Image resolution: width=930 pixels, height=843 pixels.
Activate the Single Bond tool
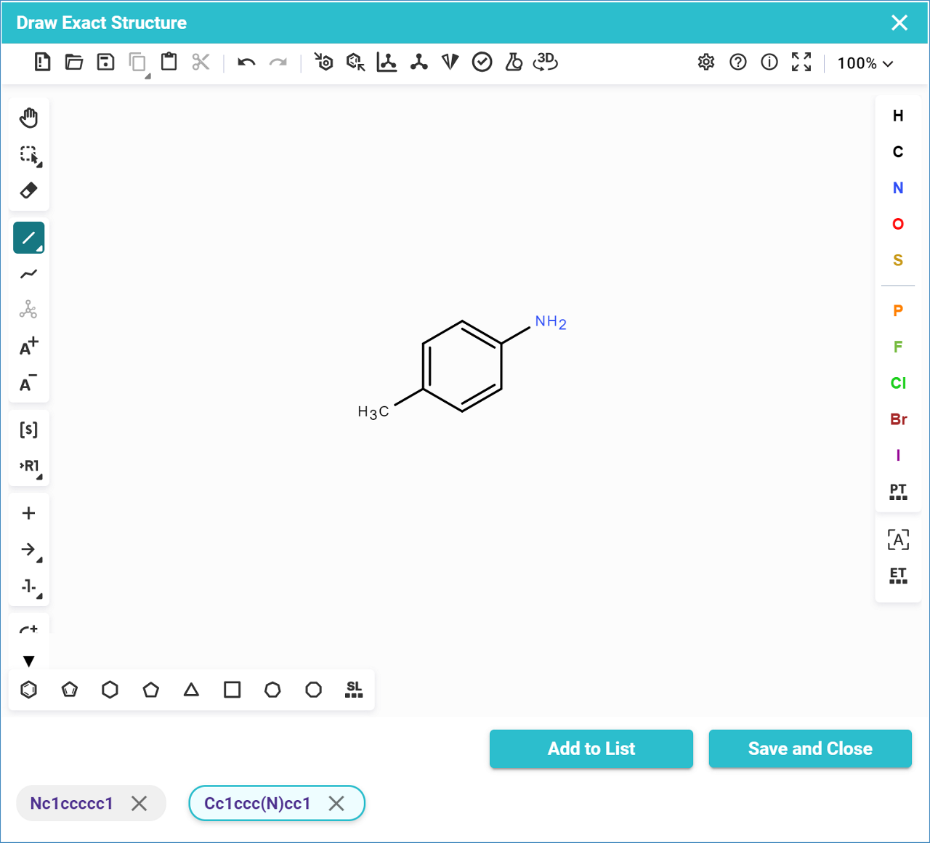pyautogui.click(x=28, y=238)
